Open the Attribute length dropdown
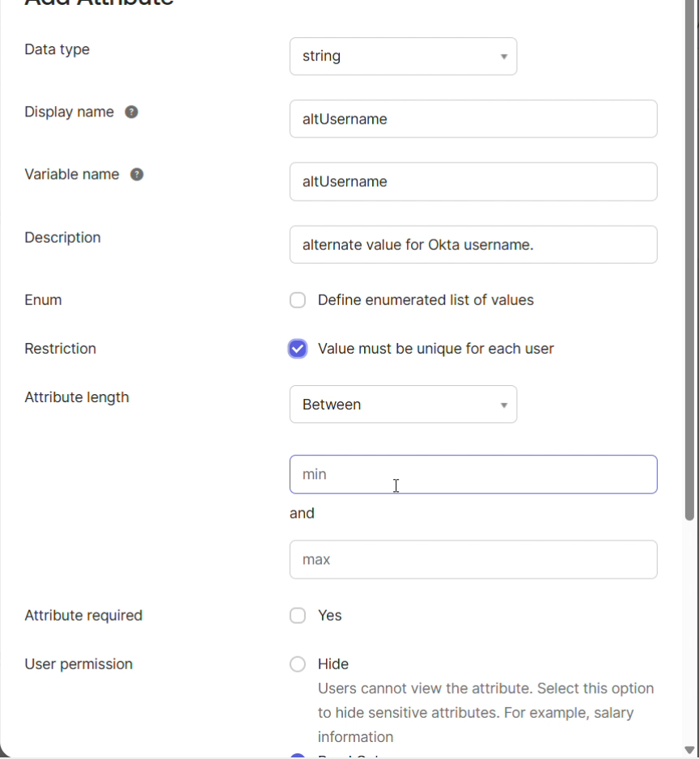Viewport: 699px width, 759px height. pyautogui.click(x=403, y=405)
